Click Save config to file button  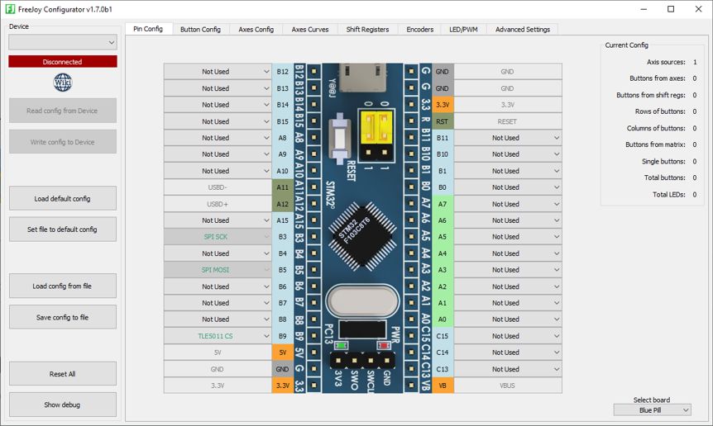pyautogui.click(x=63, y=317)
